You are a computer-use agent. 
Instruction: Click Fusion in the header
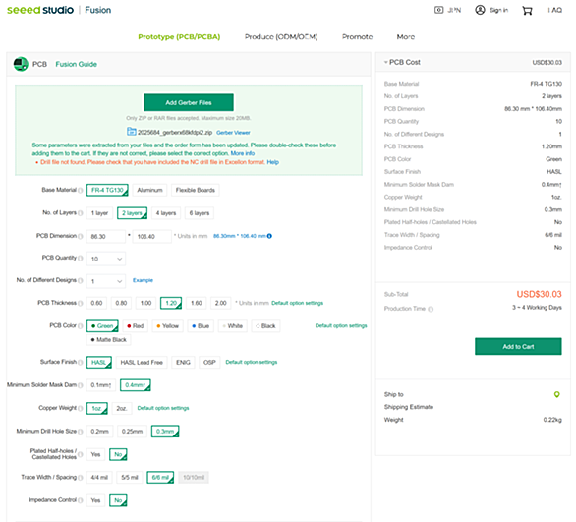(x=97, y=10)
